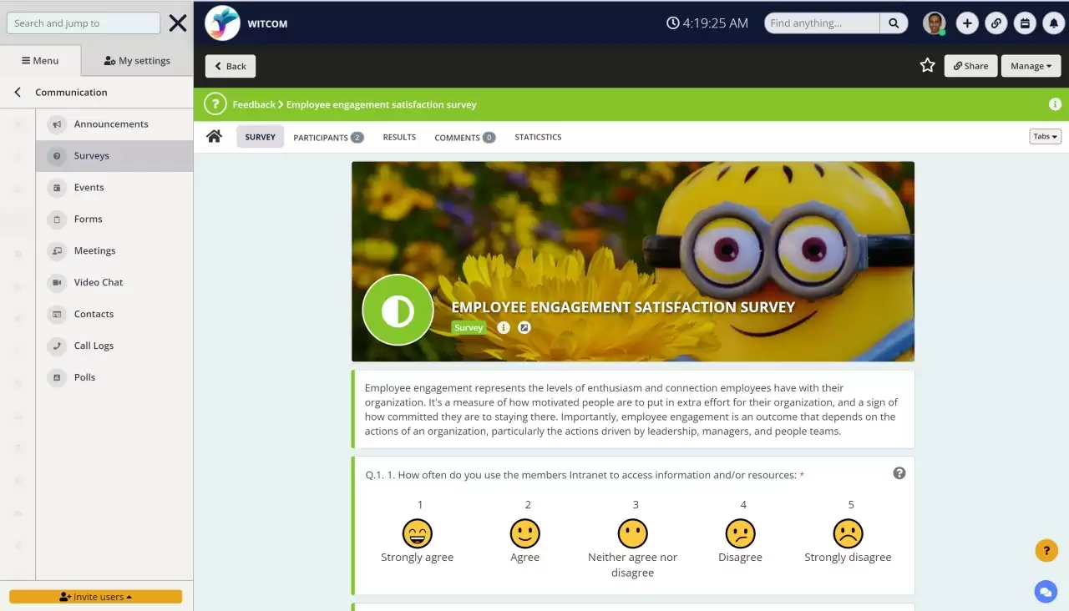Open the calendar icon in the top bar

1025,23
